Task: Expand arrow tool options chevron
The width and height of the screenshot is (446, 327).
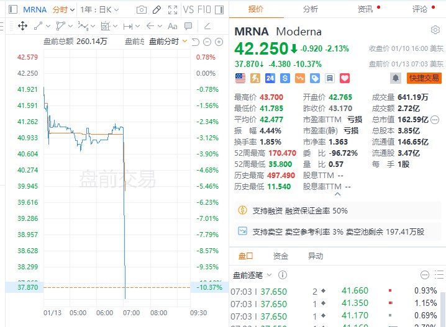Action: pos(160,26)
